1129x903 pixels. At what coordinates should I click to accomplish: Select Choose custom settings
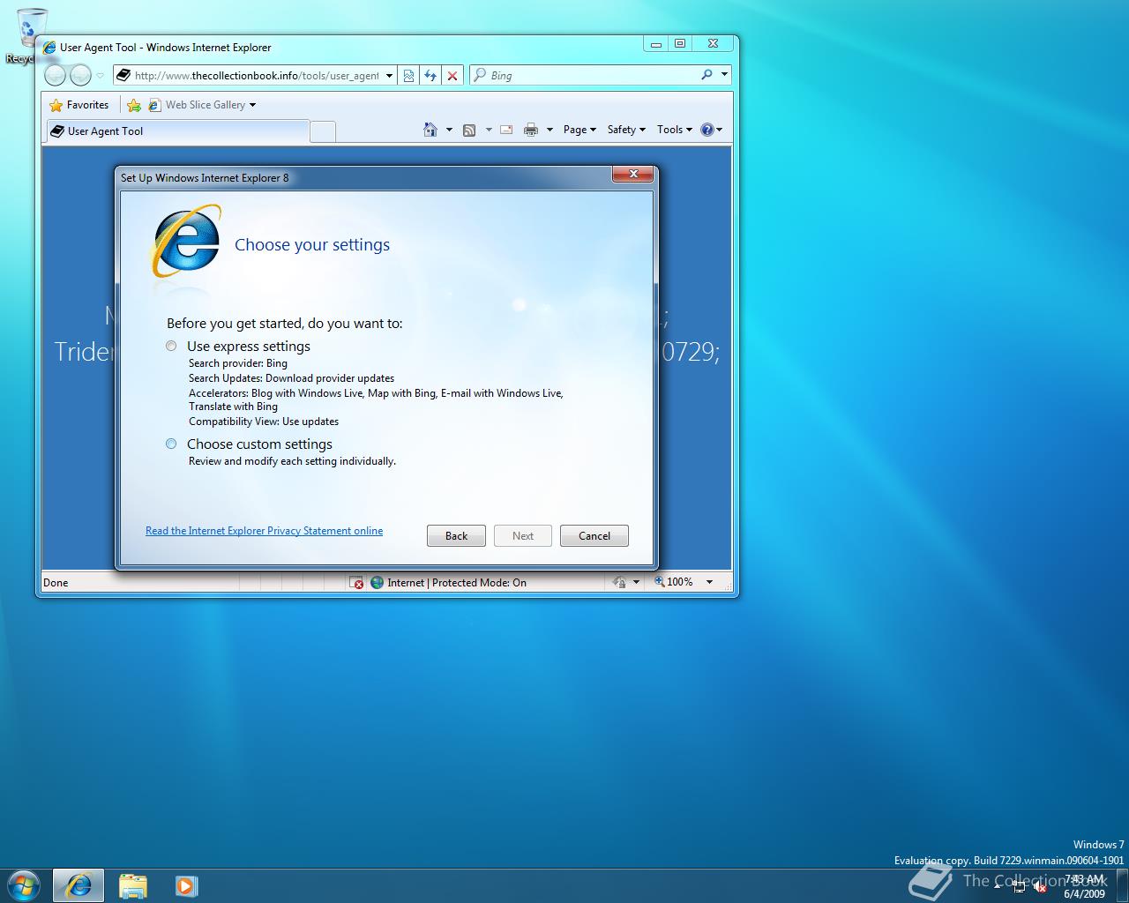click(x=171, y=444)
